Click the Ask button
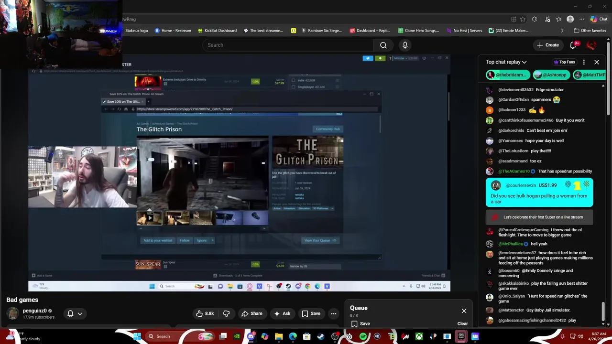This screenshot has height=344, width=612. click(282, 313)
